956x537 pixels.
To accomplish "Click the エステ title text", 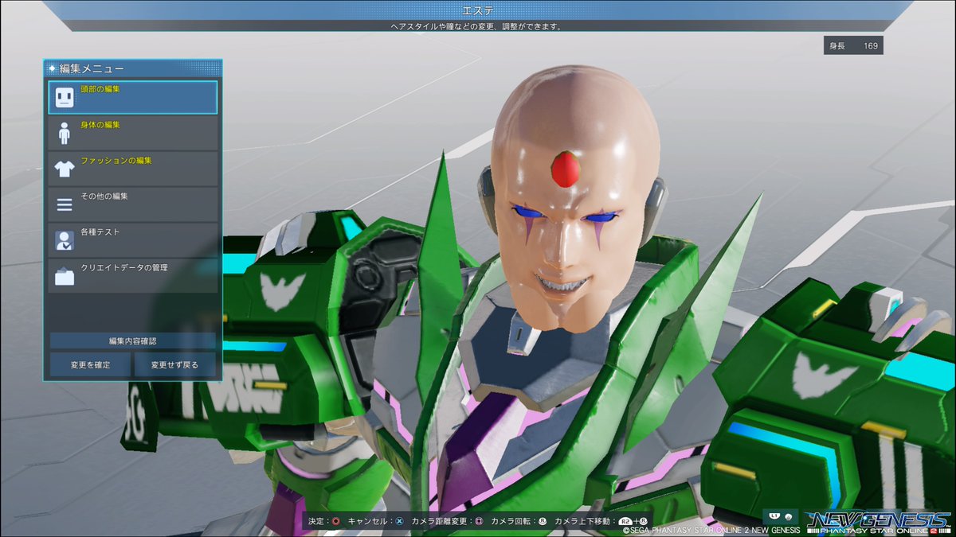I will click(x=478, y=10).
